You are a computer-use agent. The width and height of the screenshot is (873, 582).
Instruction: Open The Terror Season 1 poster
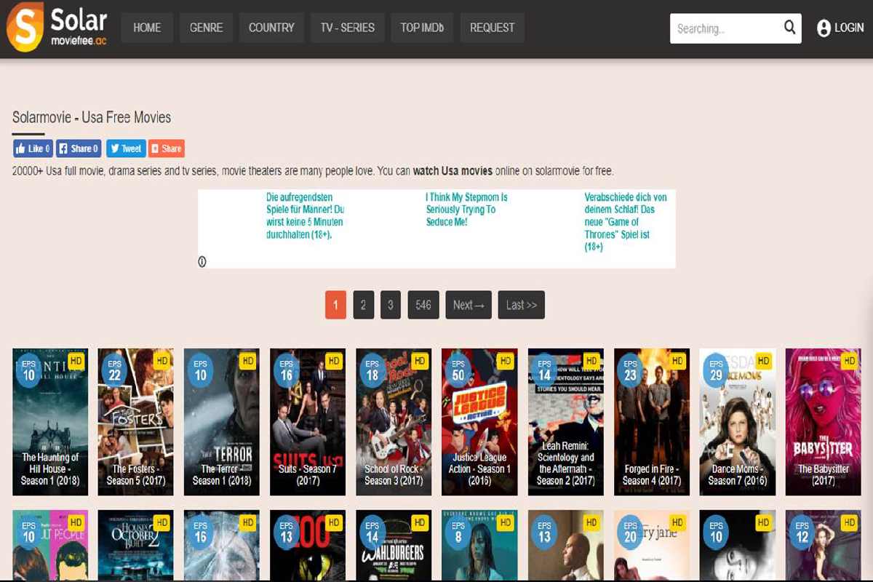coord(222,422)
